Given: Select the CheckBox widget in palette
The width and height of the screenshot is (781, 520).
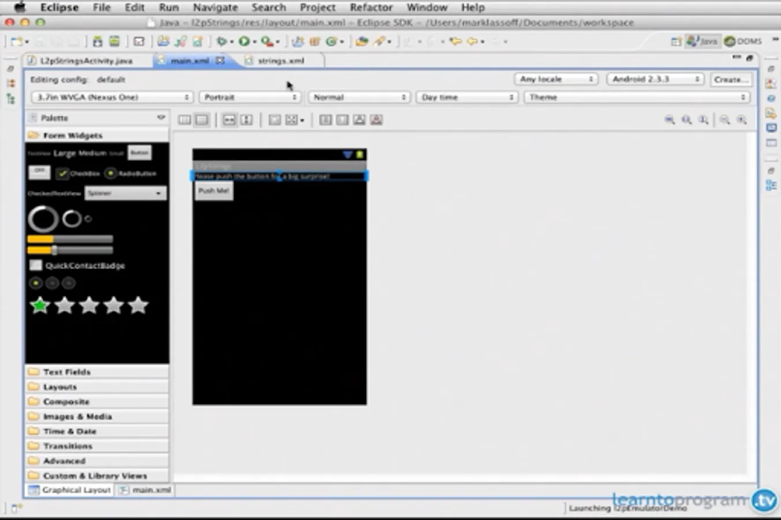Looking at the screenshot, I should pos(78,173).
